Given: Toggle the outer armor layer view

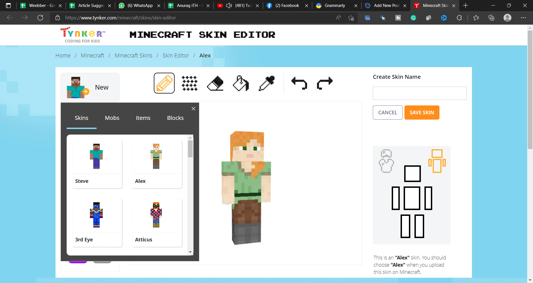Looking at the screenshot, I should click(x=386, y=161).
